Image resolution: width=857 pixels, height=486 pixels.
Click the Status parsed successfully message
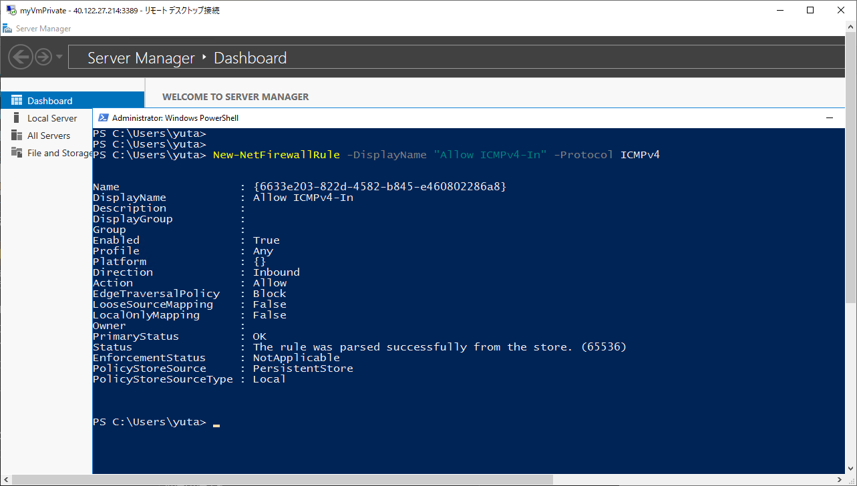coord(440,347)
